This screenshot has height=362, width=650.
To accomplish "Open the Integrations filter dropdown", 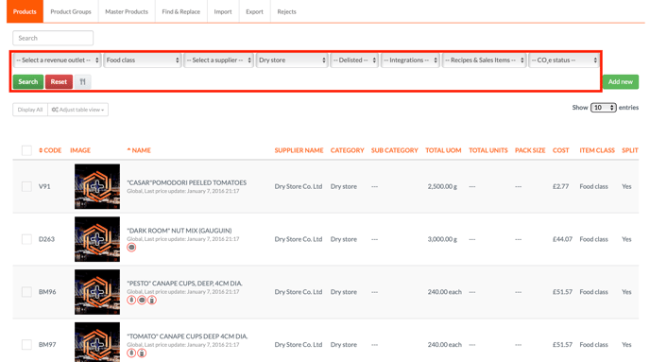I will point(410,60).
